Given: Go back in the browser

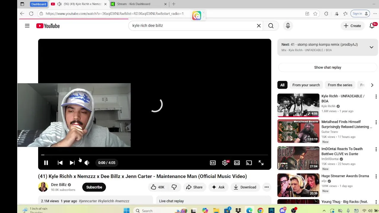Looking at the screenshot, I should click(22, 14).
